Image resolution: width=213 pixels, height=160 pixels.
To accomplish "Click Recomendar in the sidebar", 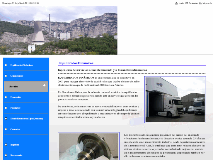I will pos(16,155).
